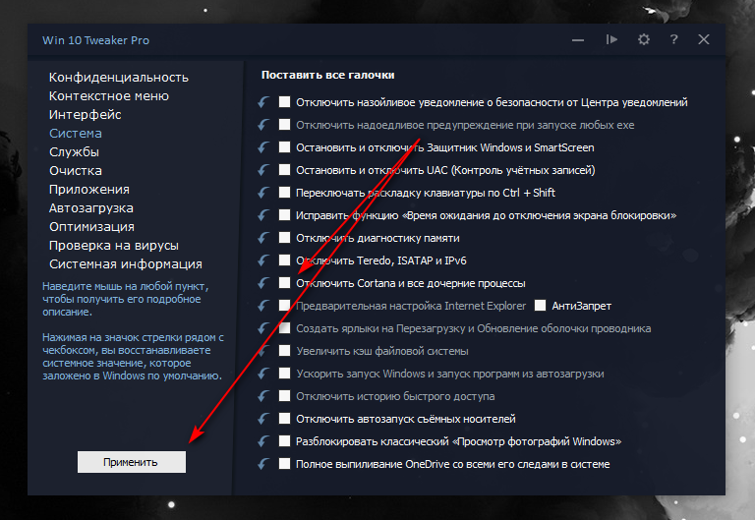The width and height of the screenshot is (755, 520).
Task: Tick speed up Windows startup checkbox
Action: coord(284,374)
